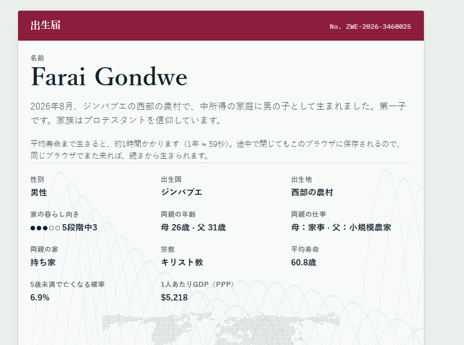Click the 出生地 value 西部の農村
464x345 pixels.
[x=312, y=193]
